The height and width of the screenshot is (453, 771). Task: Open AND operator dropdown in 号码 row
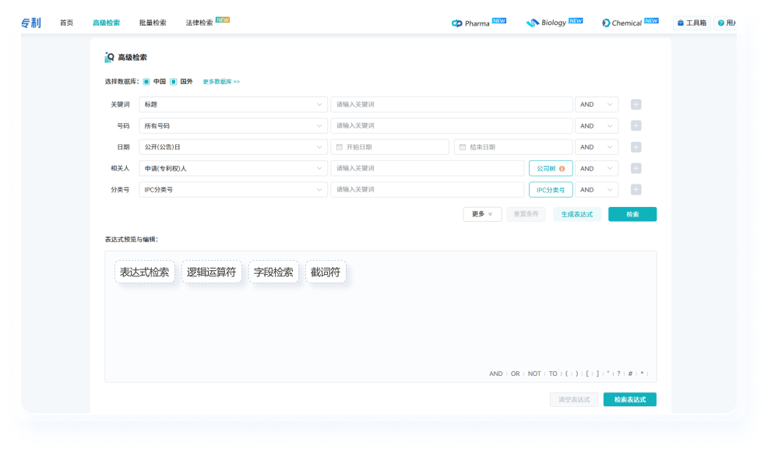[x=597, y=126]
